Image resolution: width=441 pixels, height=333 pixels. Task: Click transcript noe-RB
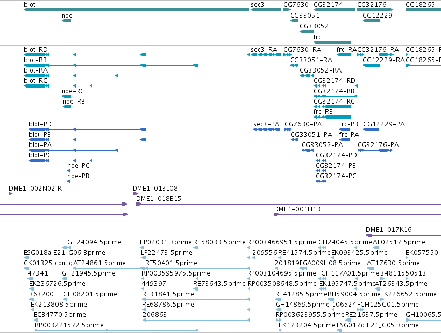coord(74,102)
